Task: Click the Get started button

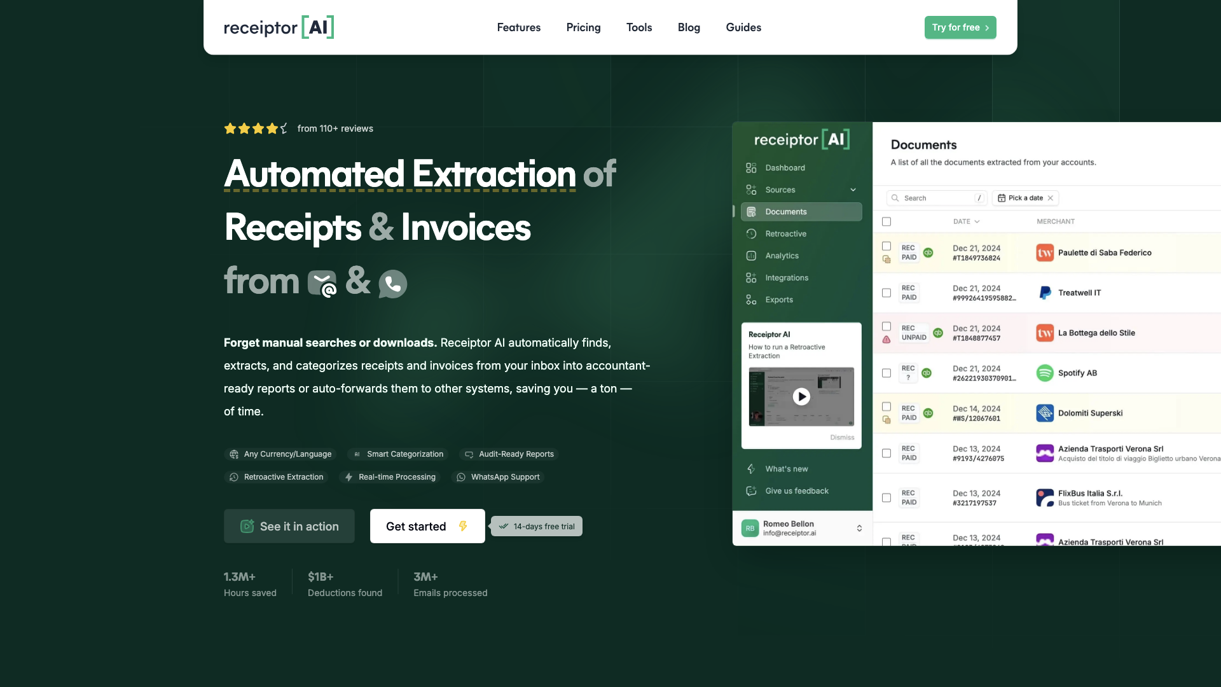Action: [427, 526]
